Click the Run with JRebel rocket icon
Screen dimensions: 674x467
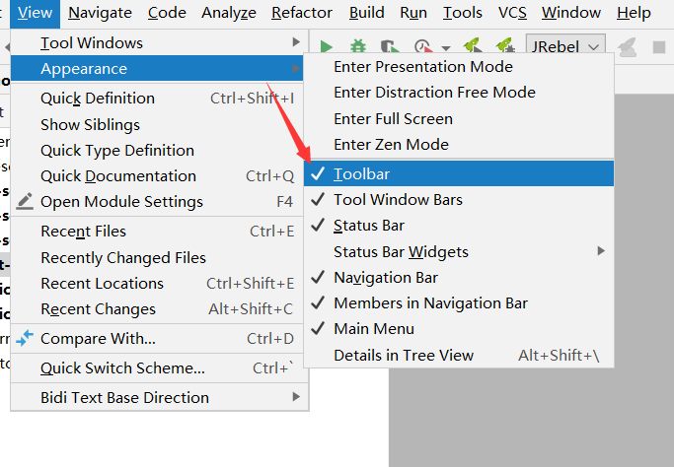[x=472, y=45]
